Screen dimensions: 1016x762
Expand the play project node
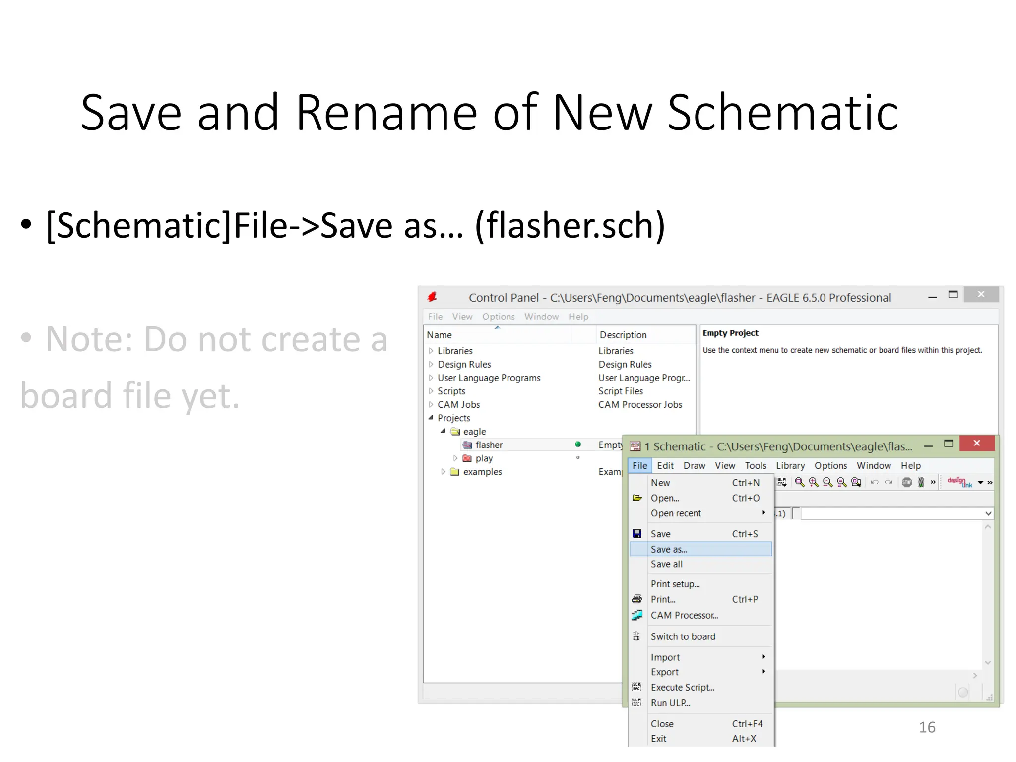point(455,458)
